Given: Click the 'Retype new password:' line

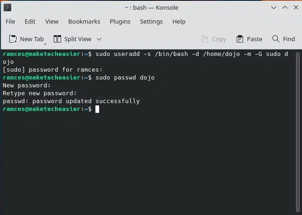Looking at the screenshot, I should click(39, 93).
